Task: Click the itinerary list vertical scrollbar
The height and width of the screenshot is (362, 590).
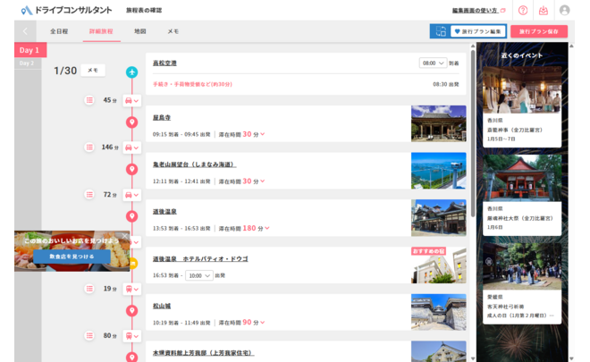Action: (472, 134)
